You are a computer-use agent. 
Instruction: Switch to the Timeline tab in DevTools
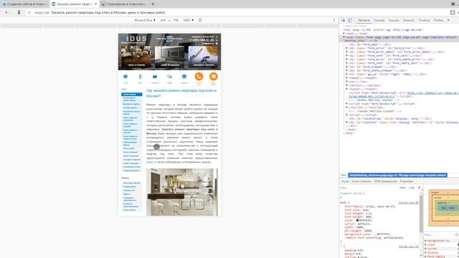tap(424, 20)
